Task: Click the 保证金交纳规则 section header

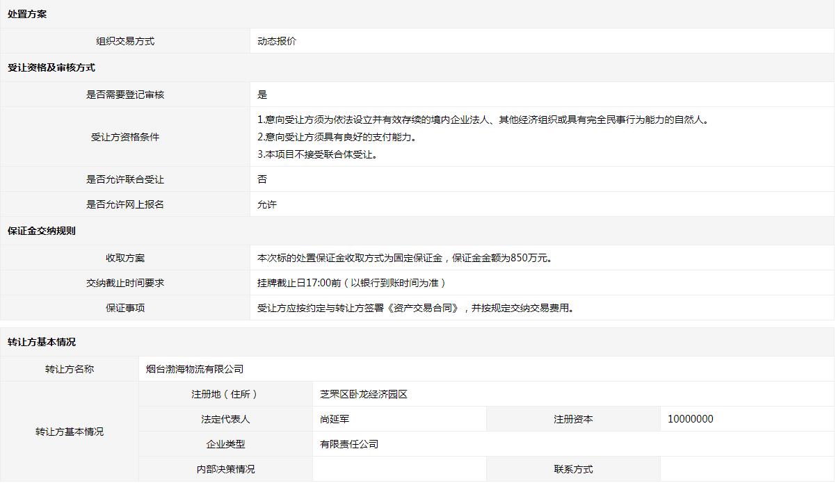Action: [41, 231]
